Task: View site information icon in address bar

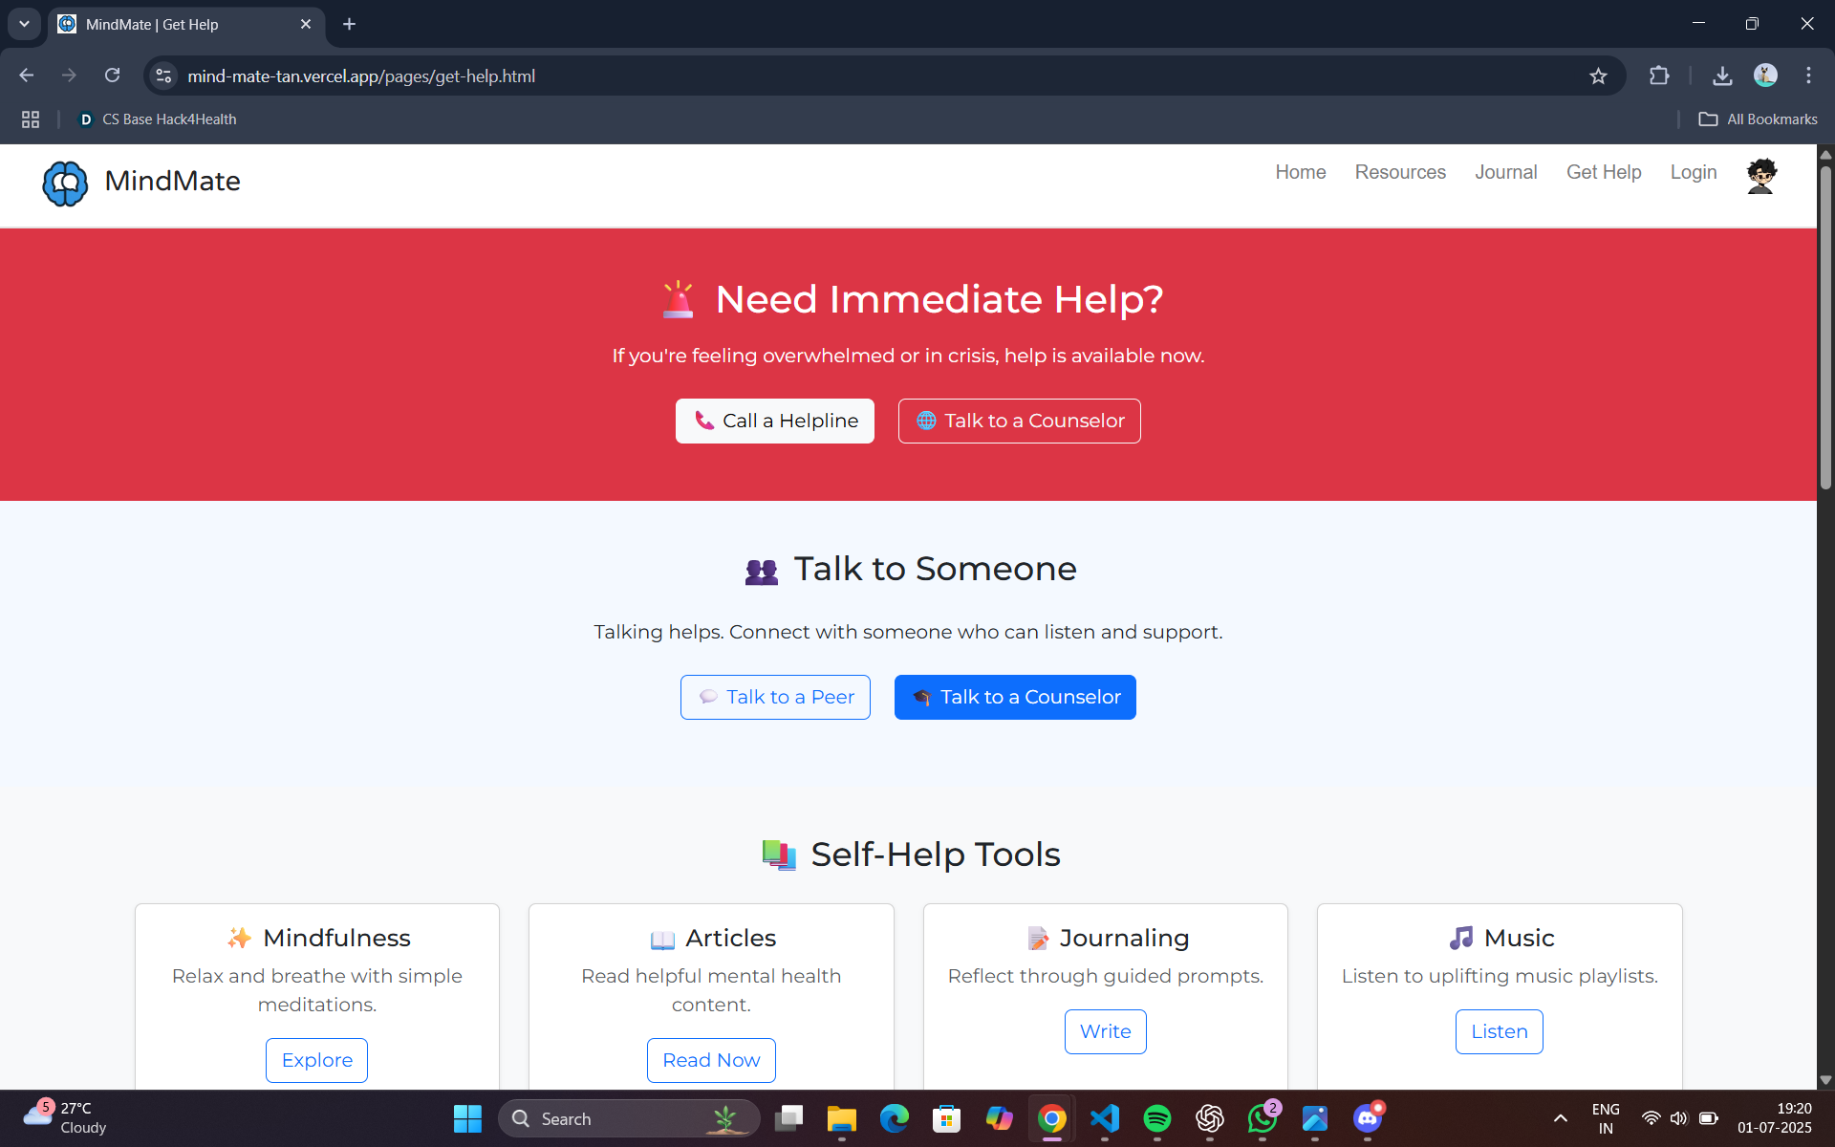Action: click(x=164, y=76)
